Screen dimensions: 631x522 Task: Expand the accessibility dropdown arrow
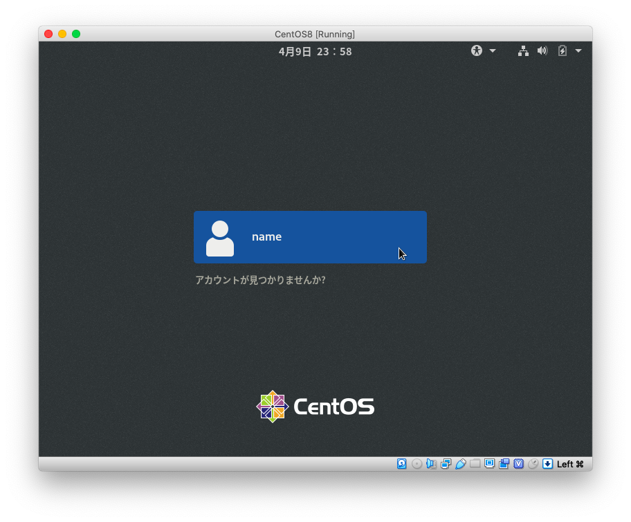[493, 50]
